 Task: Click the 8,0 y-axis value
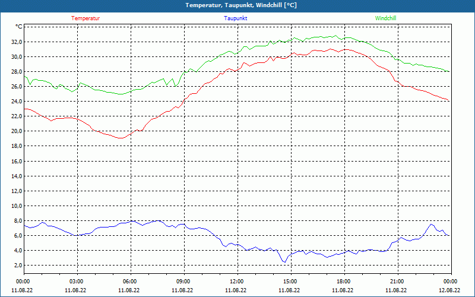[18, 220]
